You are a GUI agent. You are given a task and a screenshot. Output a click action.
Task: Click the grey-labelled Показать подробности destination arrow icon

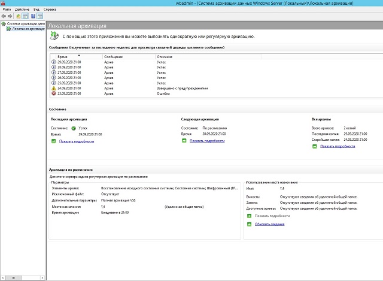[x=249, y=216]
